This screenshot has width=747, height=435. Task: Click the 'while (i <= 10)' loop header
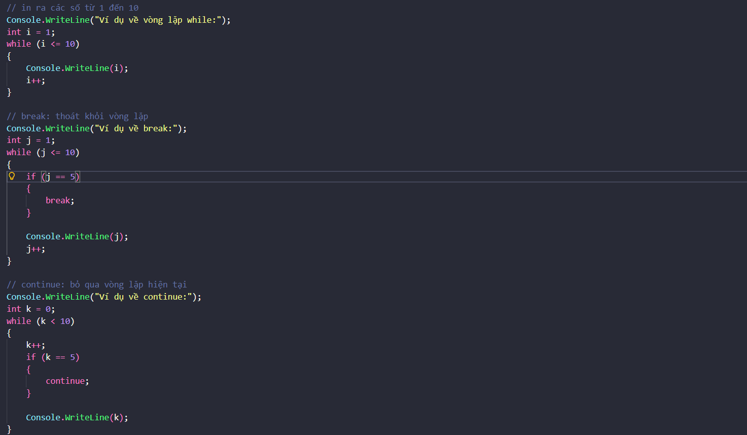coord(43,44)
